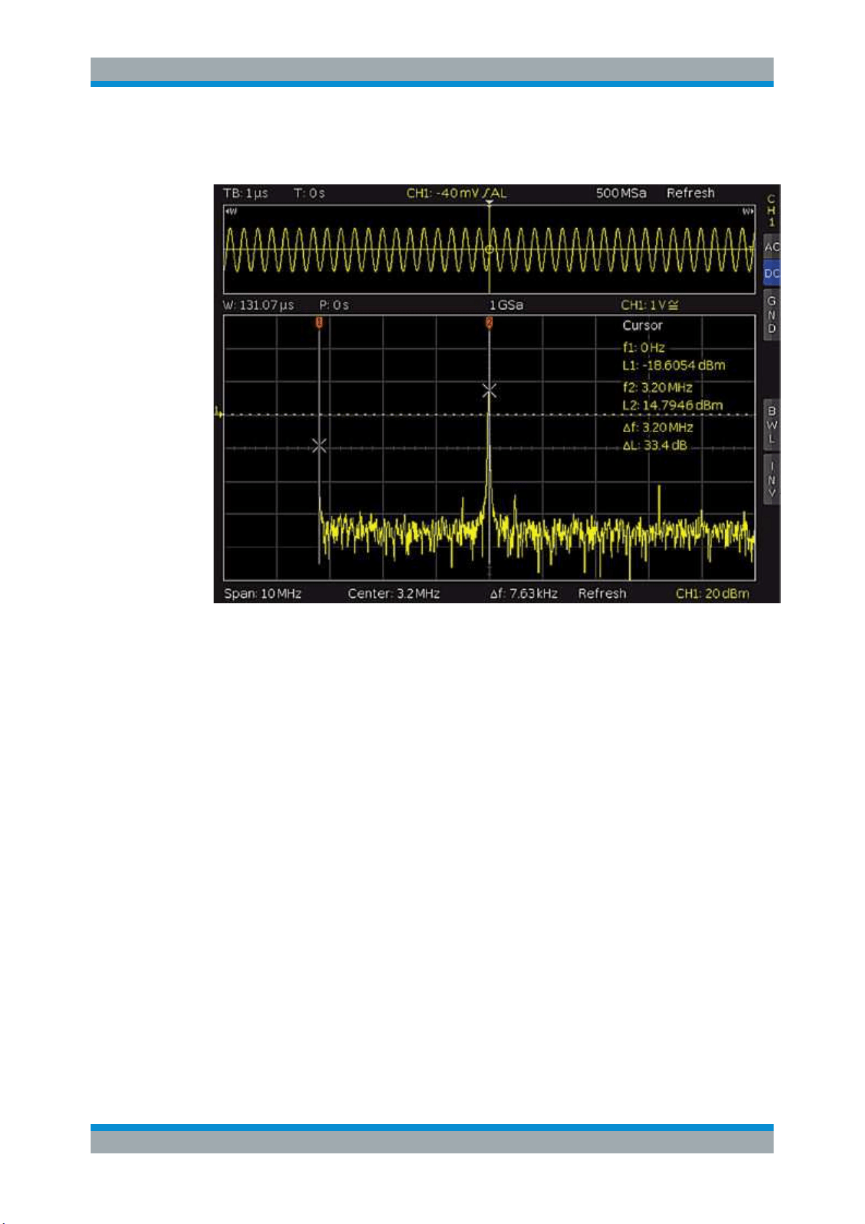Click the left window edge W marker

231,212
